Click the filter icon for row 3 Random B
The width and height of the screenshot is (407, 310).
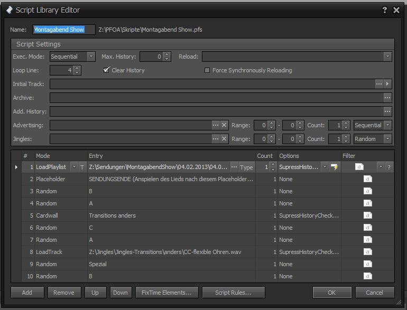pyautogui.click(x=367, y=191)
